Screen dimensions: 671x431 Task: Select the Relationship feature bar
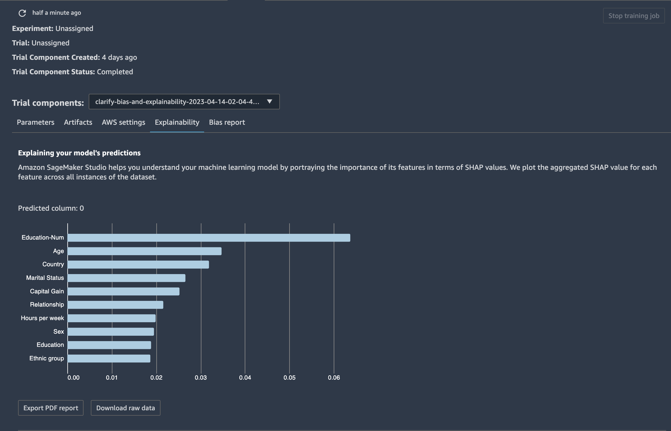pos(115,305)
